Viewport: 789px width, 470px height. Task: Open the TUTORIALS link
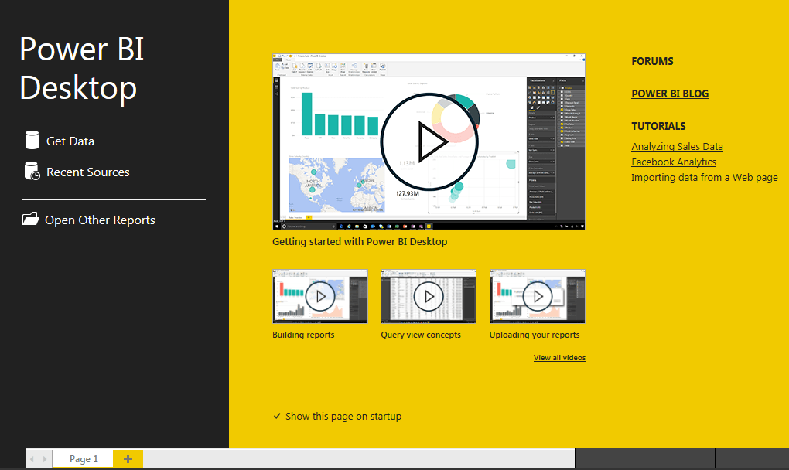658,126
